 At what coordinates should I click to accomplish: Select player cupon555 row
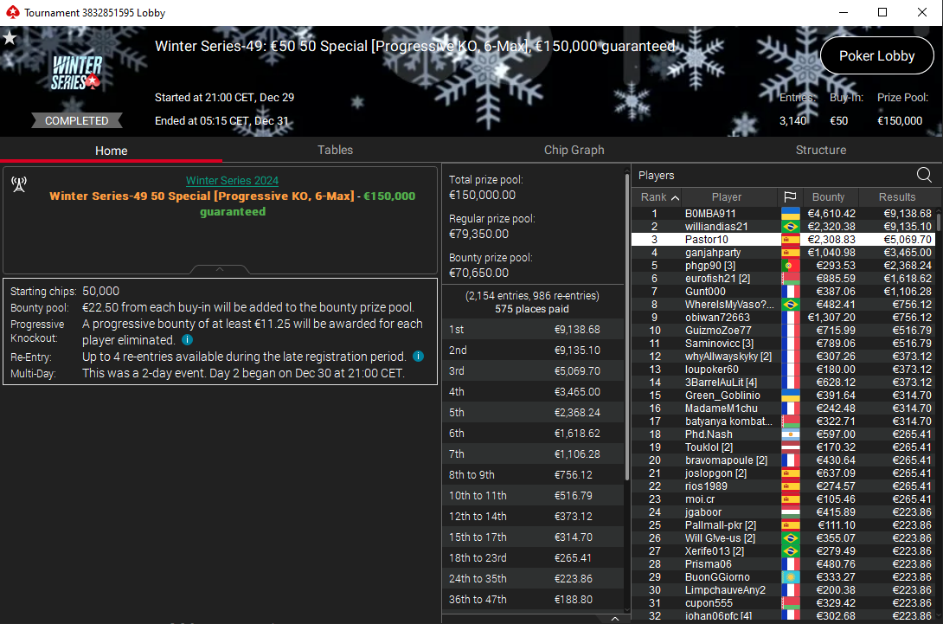coord(783,603)
